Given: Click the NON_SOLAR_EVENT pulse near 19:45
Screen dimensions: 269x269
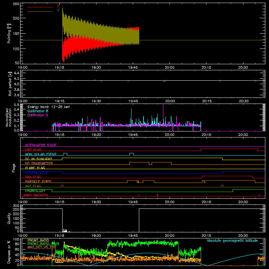Looking at the screenshot, I should [131, 154].
